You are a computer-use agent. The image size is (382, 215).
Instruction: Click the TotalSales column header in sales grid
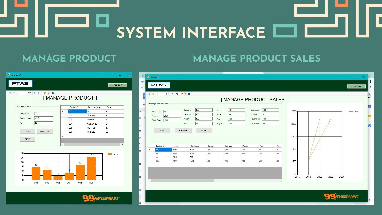(x=195, y=146)
